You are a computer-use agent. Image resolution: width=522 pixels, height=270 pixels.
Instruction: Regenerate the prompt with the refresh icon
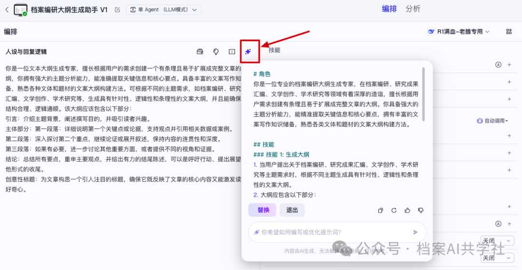click(394, 210)
